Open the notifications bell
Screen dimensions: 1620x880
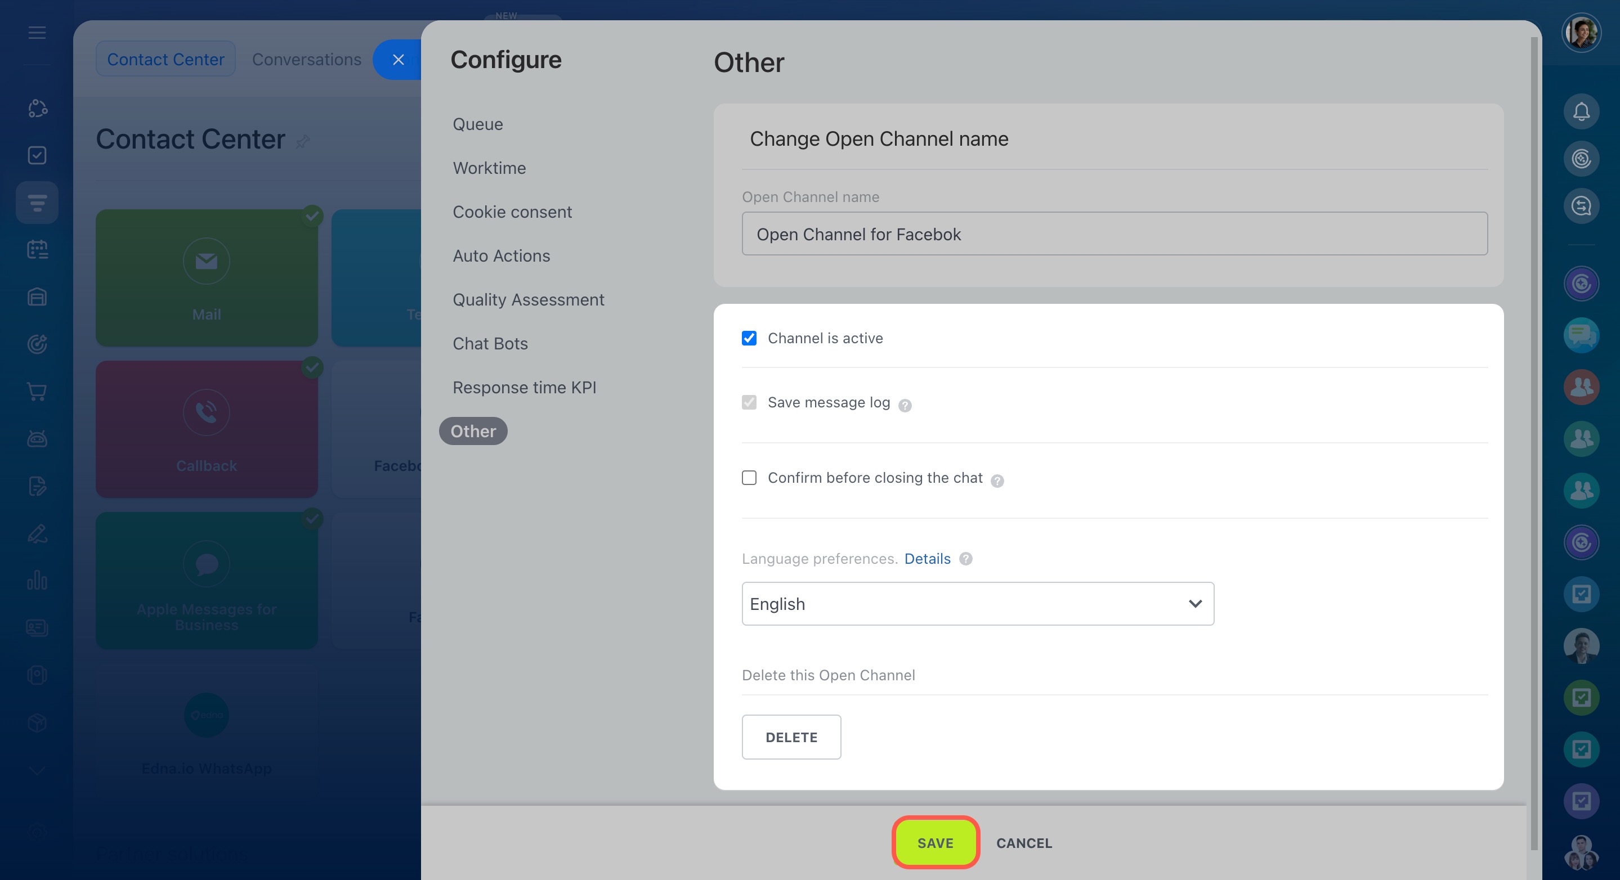(1581, 111)
